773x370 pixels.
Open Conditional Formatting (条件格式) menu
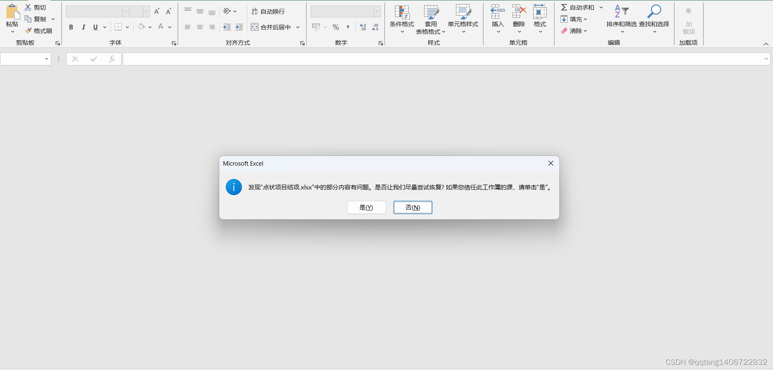click(402, 19)
